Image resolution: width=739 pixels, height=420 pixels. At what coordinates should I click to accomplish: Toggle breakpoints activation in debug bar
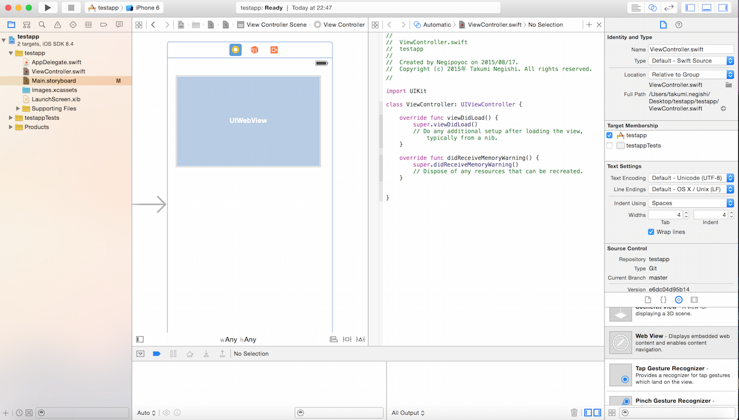click(157, 354)
